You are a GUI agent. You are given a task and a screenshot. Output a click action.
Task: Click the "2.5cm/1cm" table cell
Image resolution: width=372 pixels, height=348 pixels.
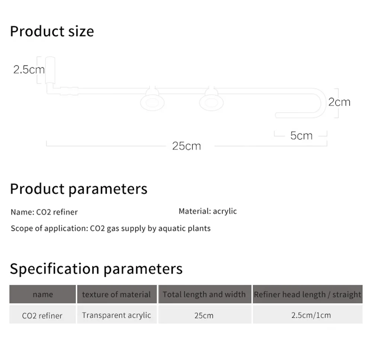click(311, 315)
